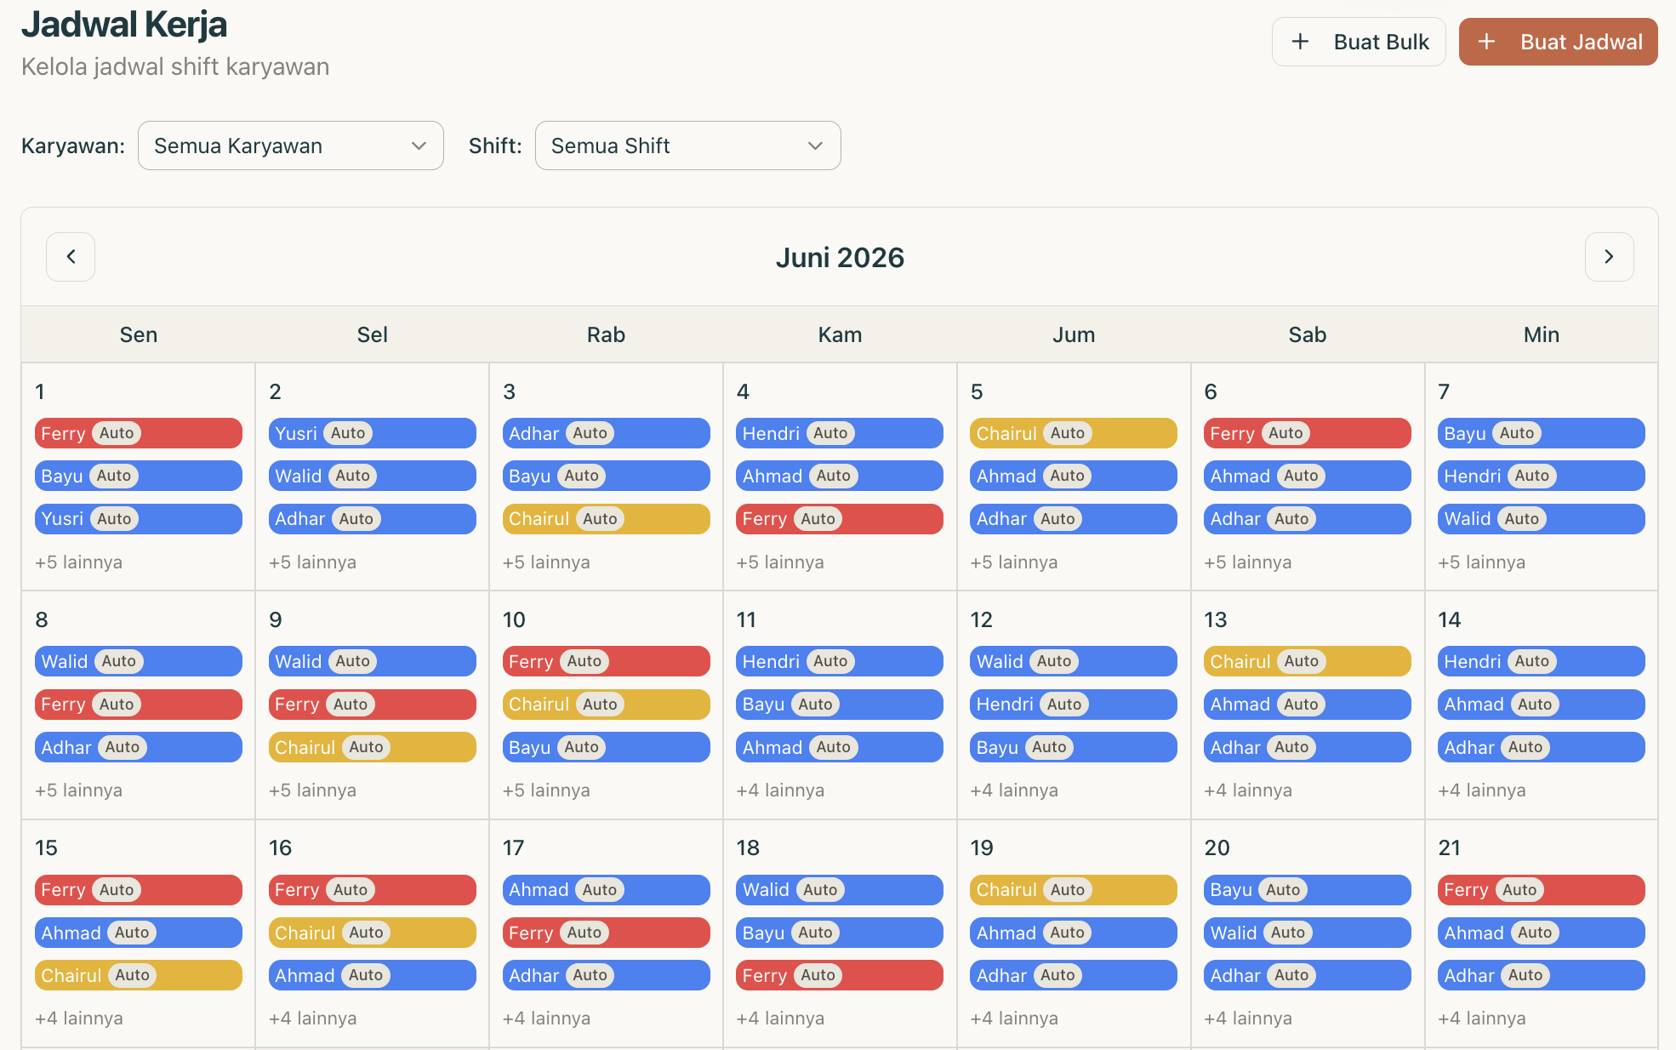Open Chairul's yellow shift on June 5
Screen dimensions: 1676x1050
[x=1074, y=433]
